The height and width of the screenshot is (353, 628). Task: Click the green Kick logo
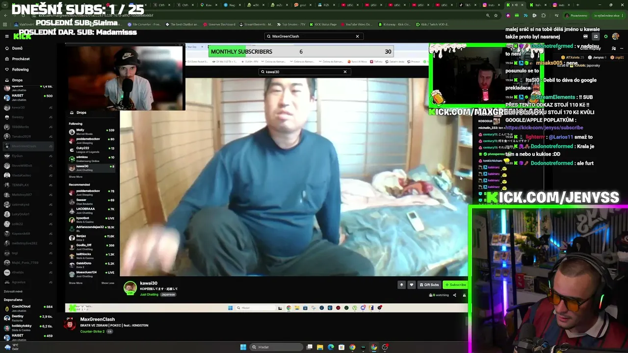(23, 37)
